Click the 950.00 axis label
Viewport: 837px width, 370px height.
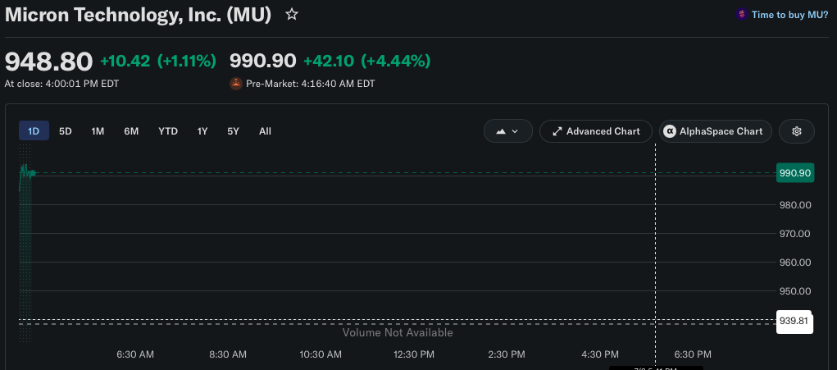[x=795, y=291]
